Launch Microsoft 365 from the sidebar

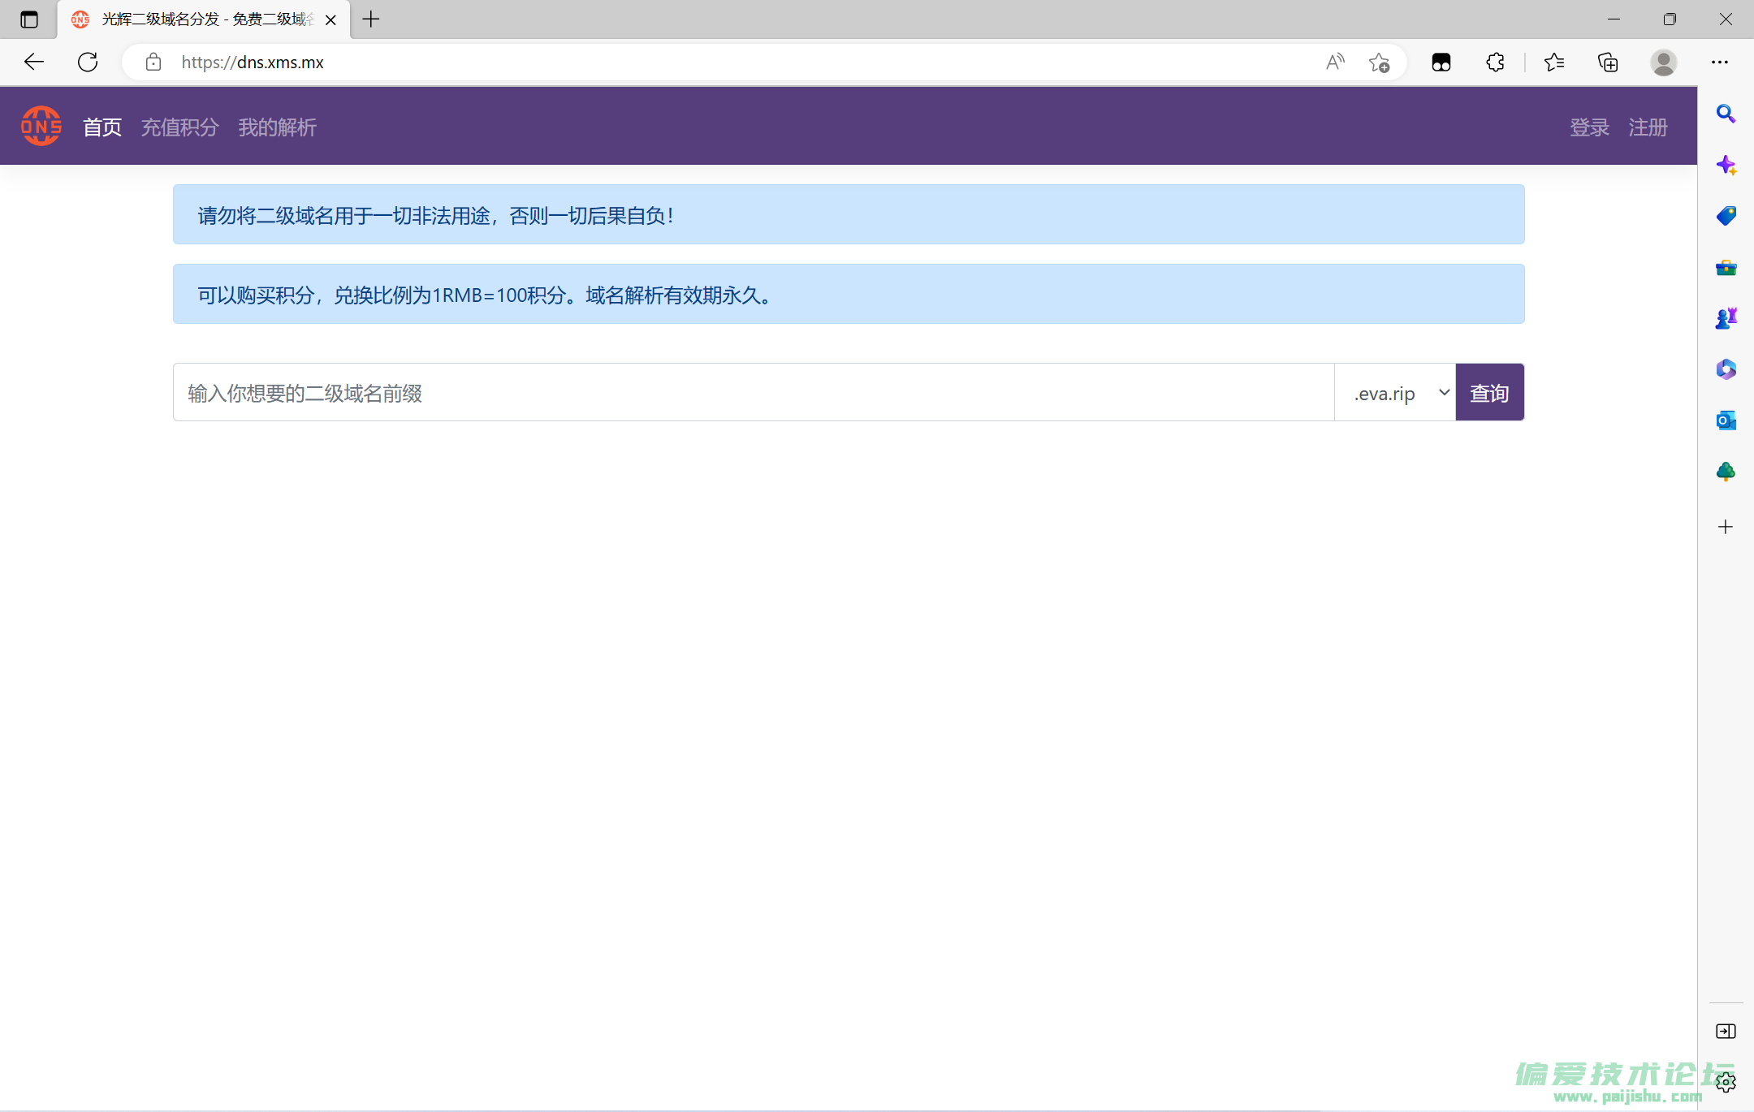pyautogui.click(x=1726, y=369)
